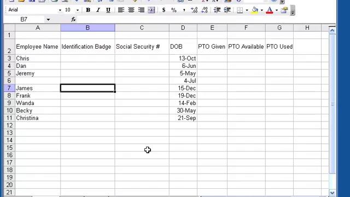
Task: Select the PTO Given cell
Action: point(212,47)
